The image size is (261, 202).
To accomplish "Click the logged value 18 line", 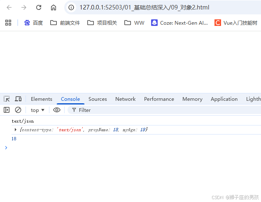I will click(x=14, y=139).
